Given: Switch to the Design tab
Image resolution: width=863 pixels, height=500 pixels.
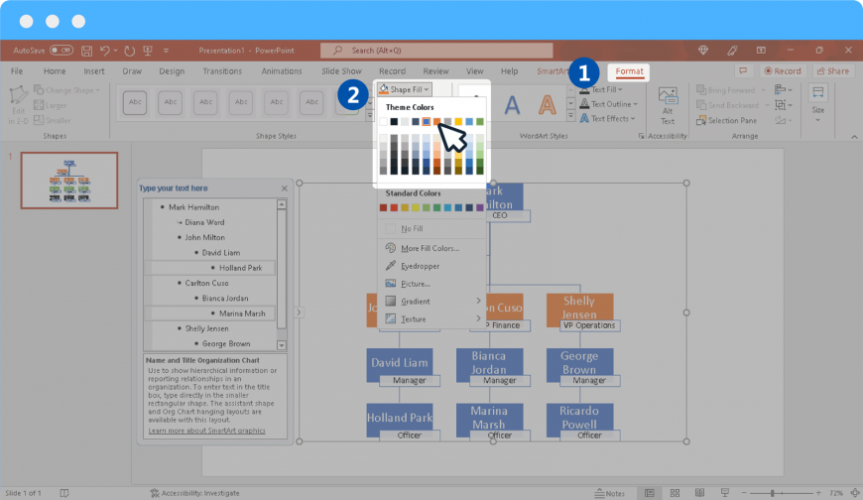Looking at the screenshot, I should [x=172, y=71].
